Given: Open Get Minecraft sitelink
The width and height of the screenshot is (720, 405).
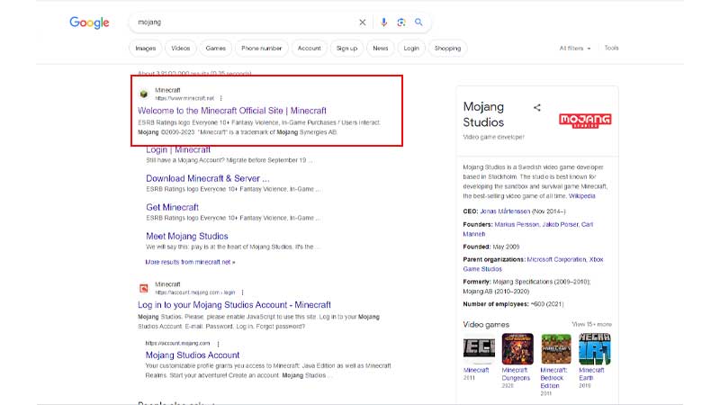Looking at the screenshot, I should 172,208.
